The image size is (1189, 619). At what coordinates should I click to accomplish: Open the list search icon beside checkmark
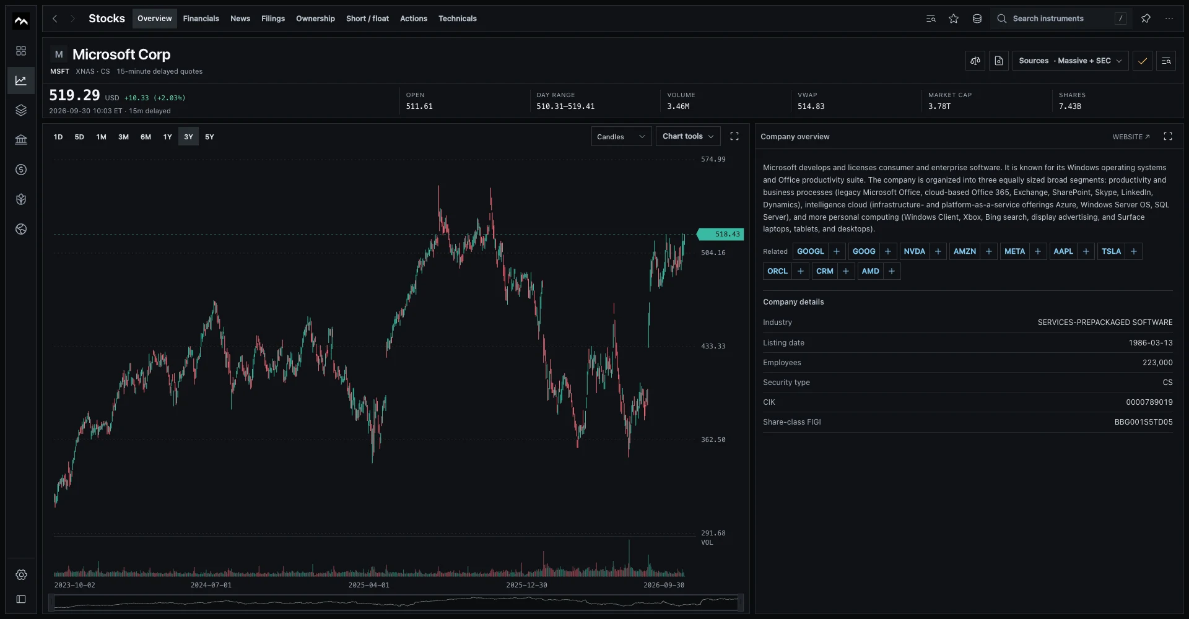coord(1166,61)
